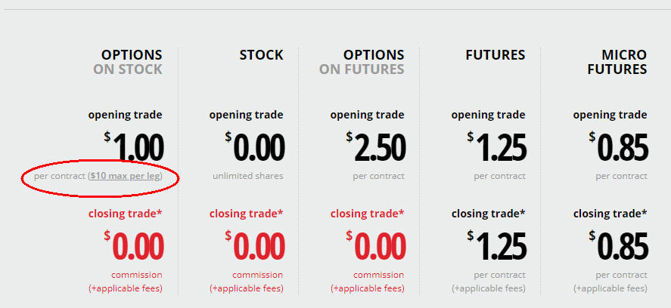Click the $1.25 futures opening trade price
Image resolution: width=671 pixels, height=308 pixels.
point(497,148)
